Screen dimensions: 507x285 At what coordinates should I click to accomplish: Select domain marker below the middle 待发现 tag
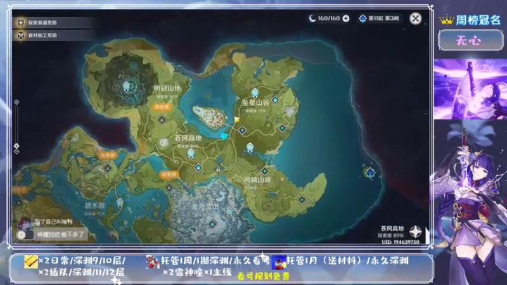(x=169, y=187)
